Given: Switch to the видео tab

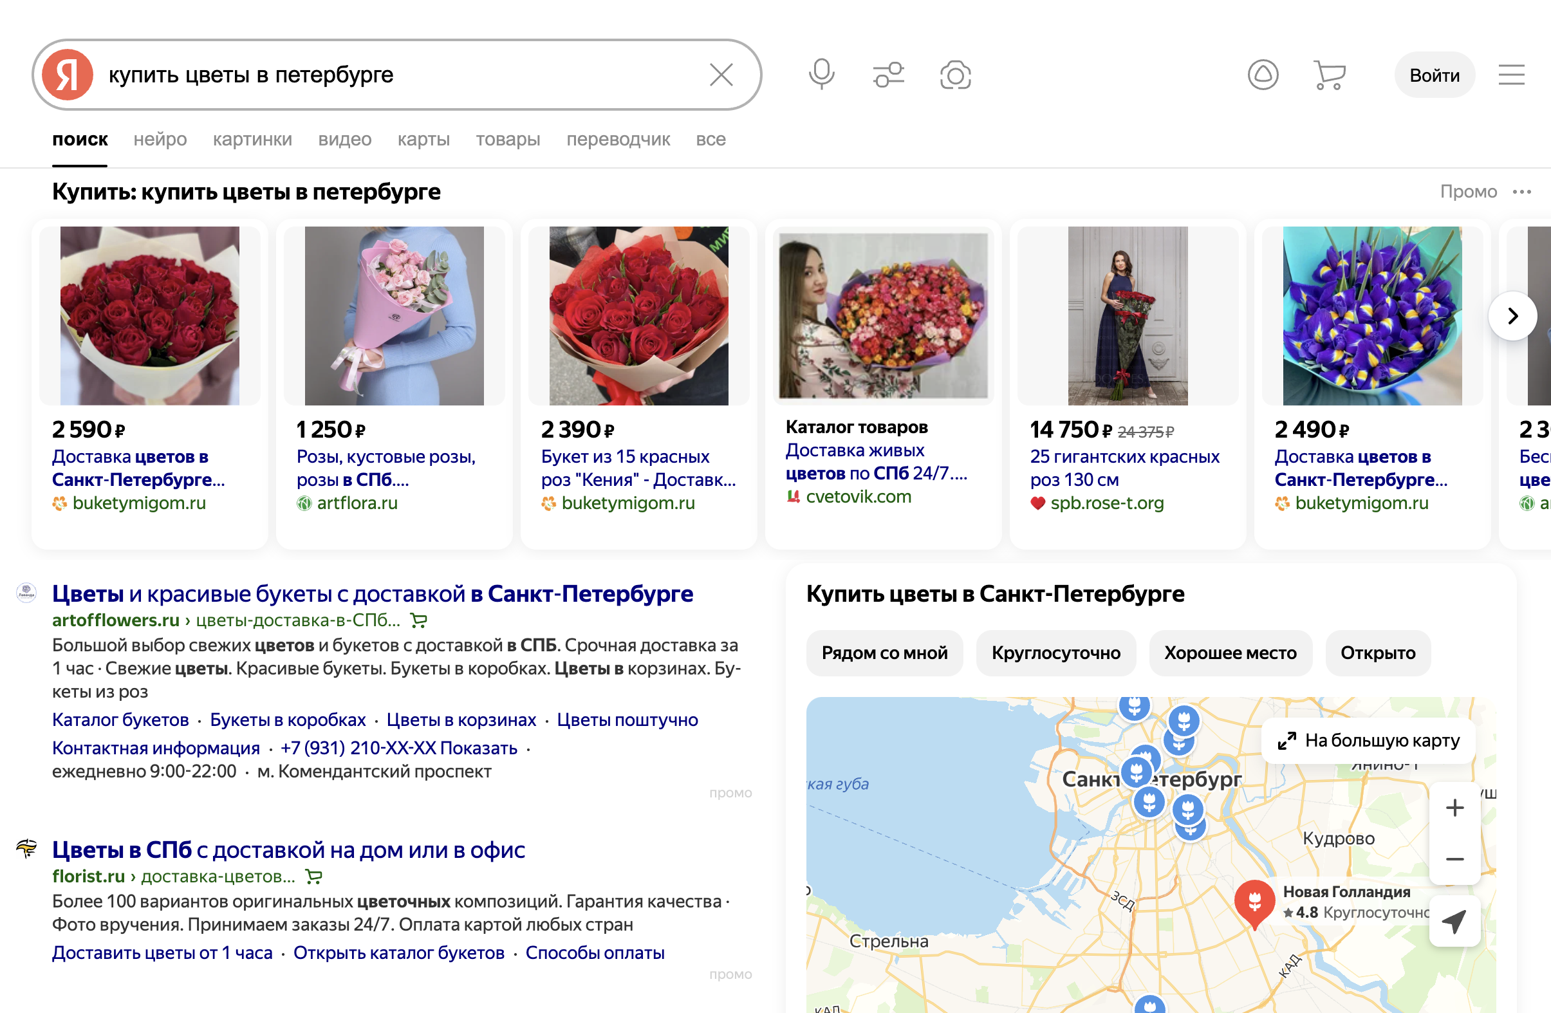Looking at the screenshot, I should (345, 140).
